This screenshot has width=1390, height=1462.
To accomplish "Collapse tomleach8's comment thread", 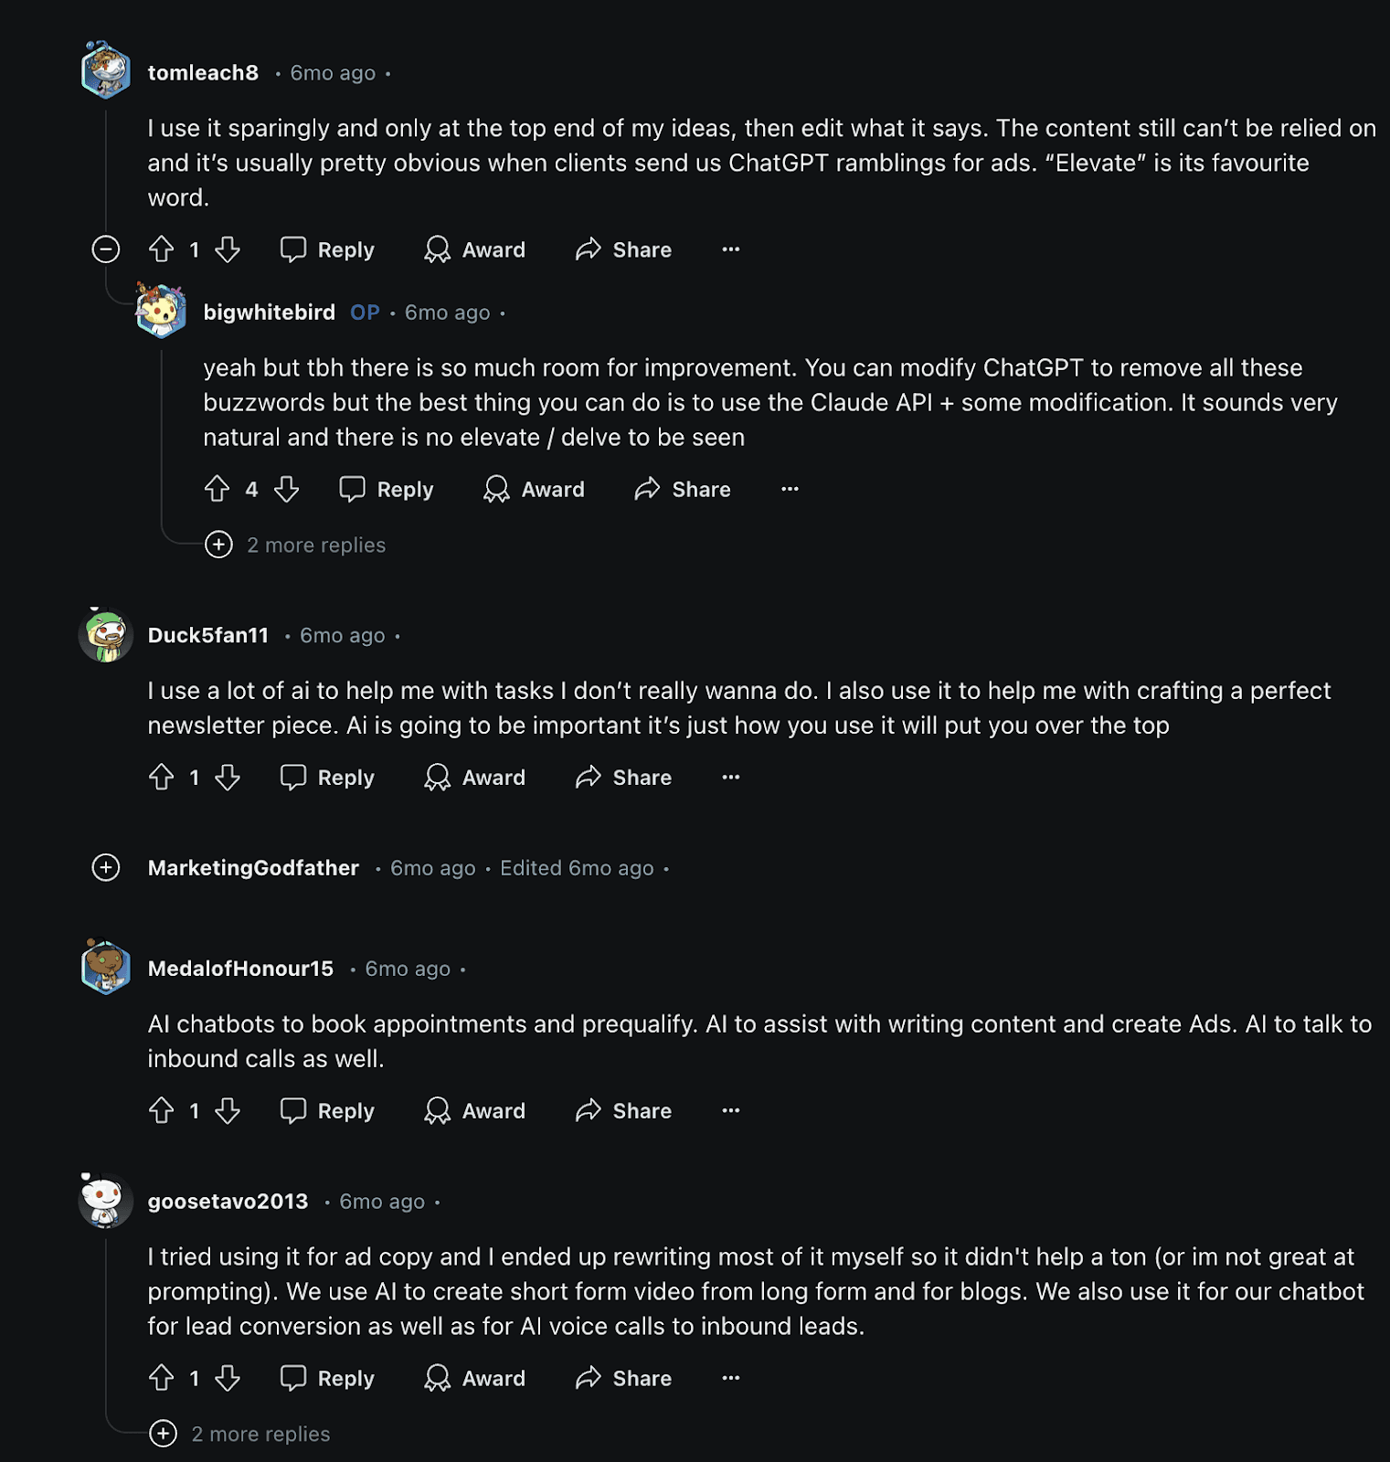I will 106,249.
